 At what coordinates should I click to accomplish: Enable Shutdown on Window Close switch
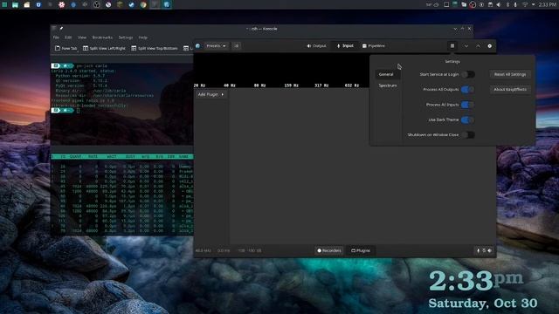click(x=468, y=135)
